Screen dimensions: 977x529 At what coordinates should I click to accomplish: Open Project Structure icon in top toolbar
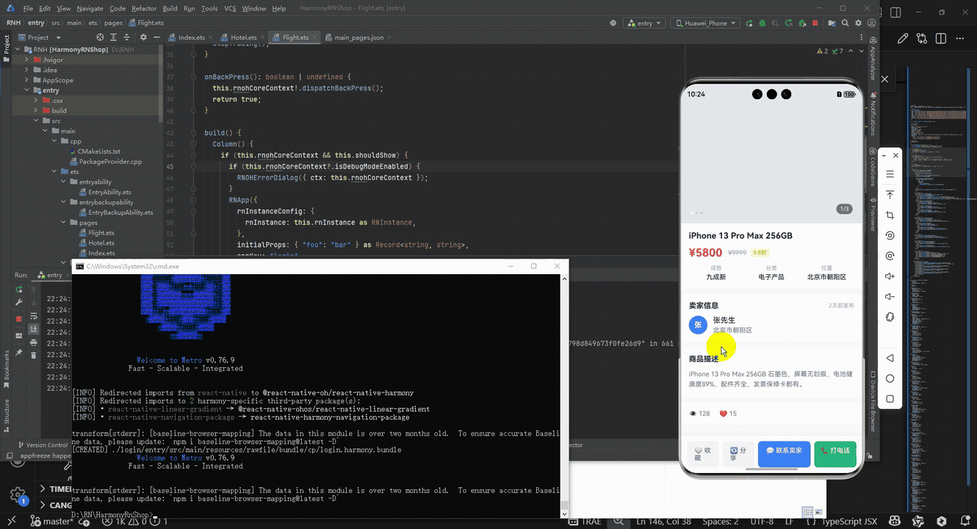(x=832, y=23)
